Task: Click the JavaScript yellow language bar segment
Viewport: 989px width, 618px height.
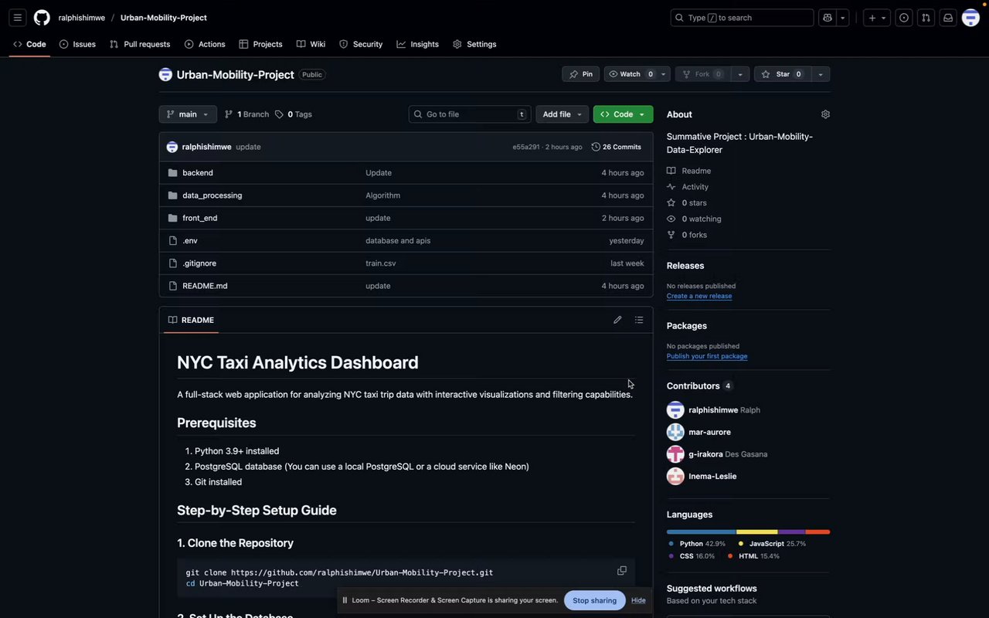Action: coord(757,532)
